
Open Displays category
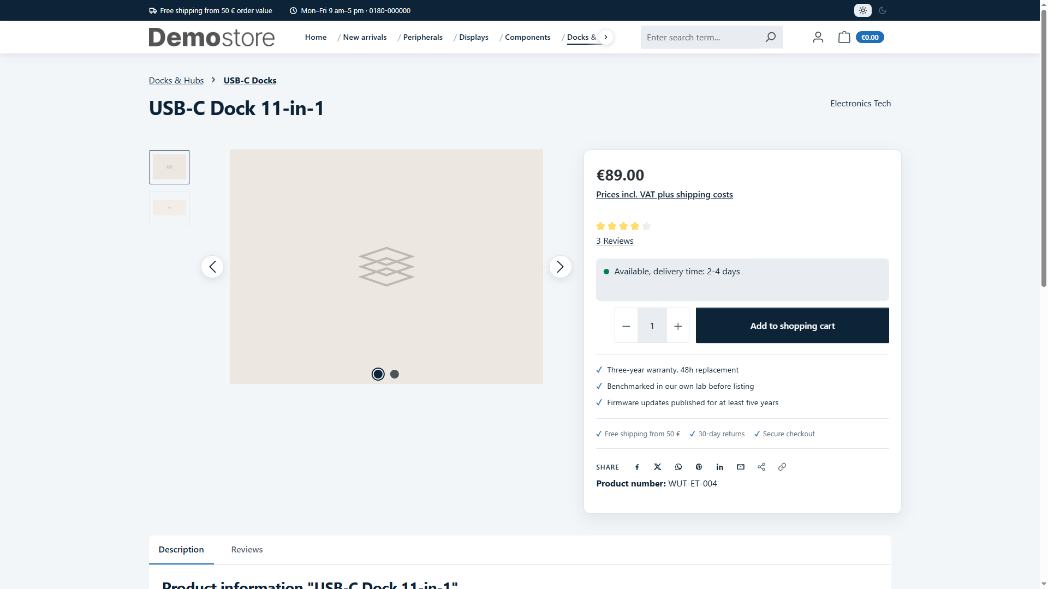pyautogui.click(x=474, y=37)
